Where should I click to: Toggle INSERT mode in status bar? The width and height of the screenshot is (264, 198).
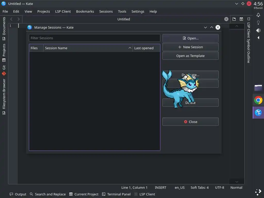[160, 188]
